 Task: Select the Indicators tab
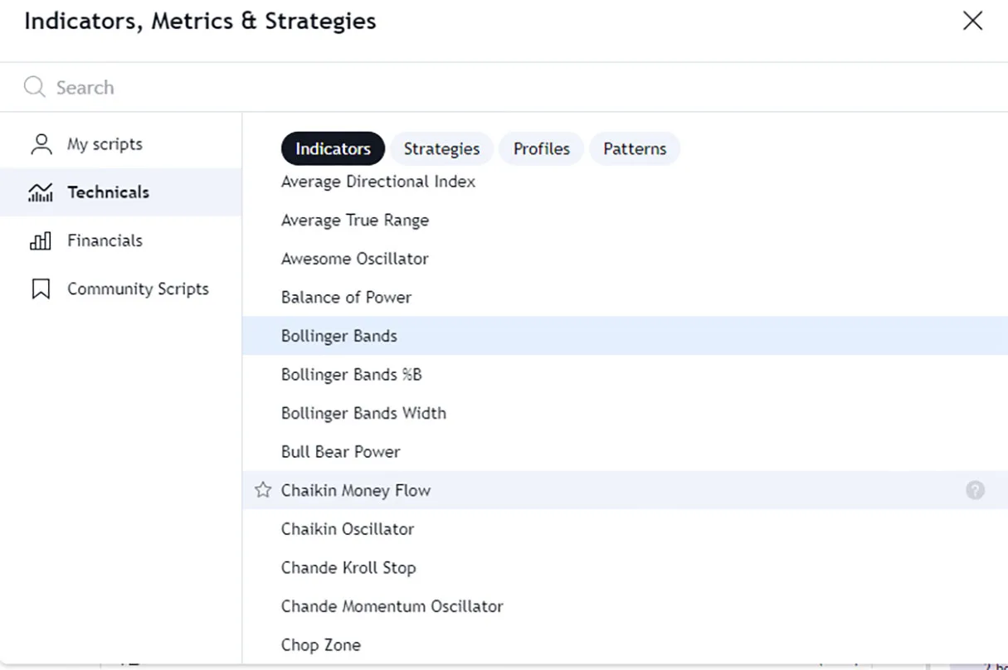point(333,149)
